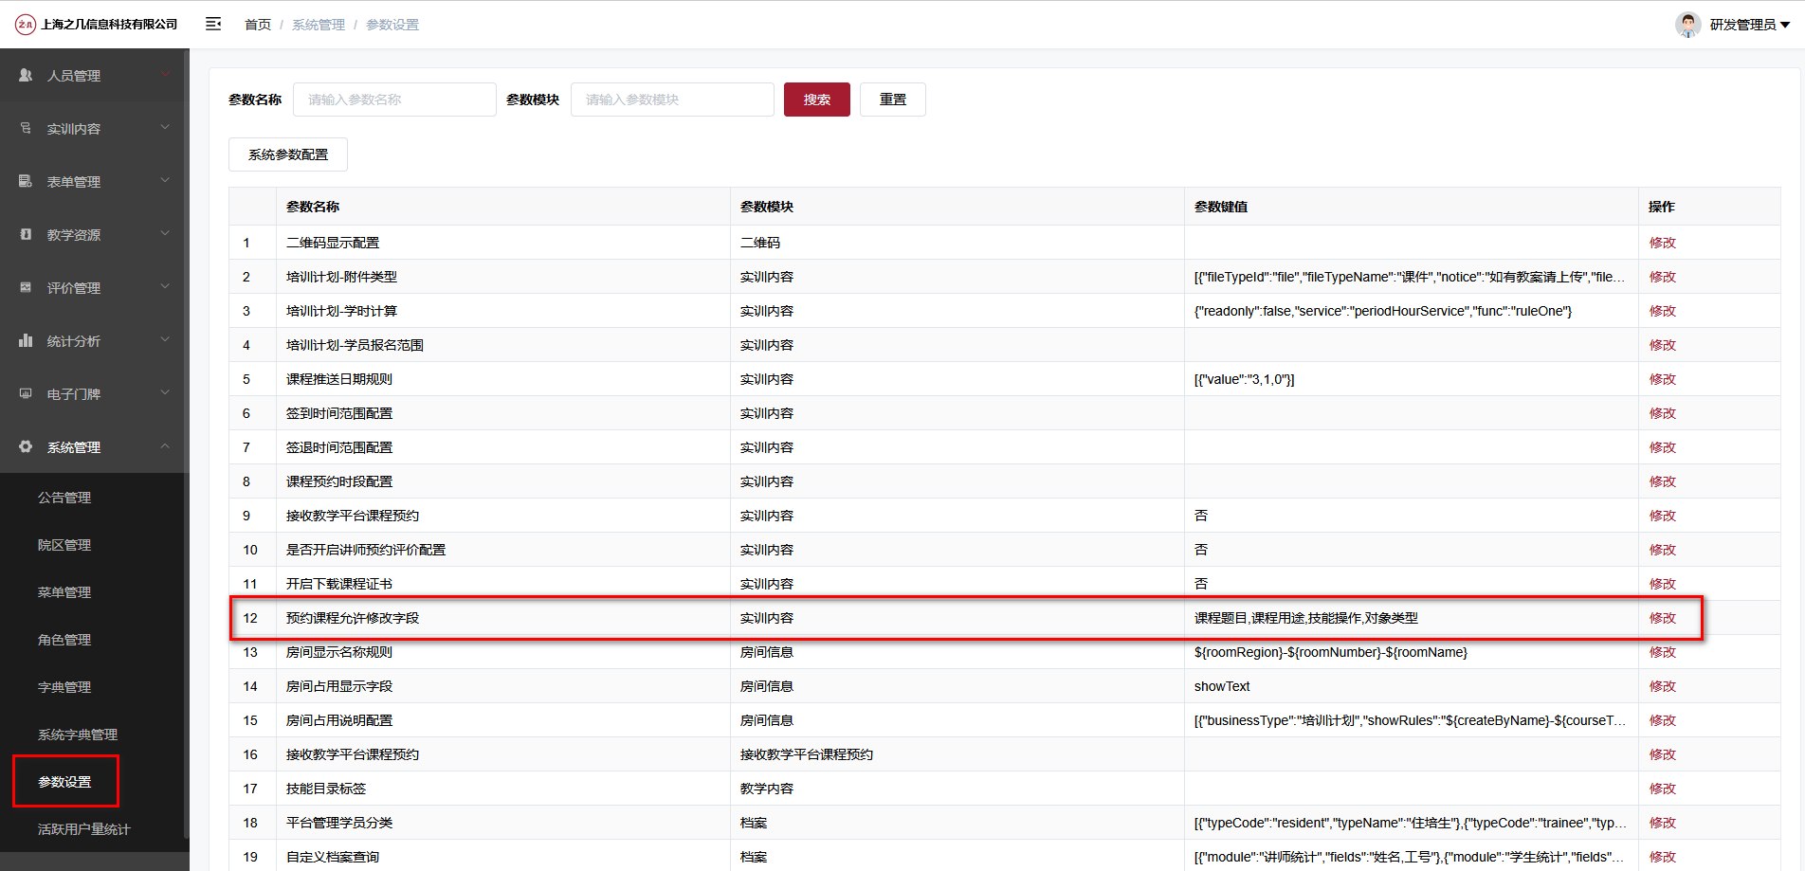
Task: Open 公告管理 submenu item
Action: (x=64, y=498)
